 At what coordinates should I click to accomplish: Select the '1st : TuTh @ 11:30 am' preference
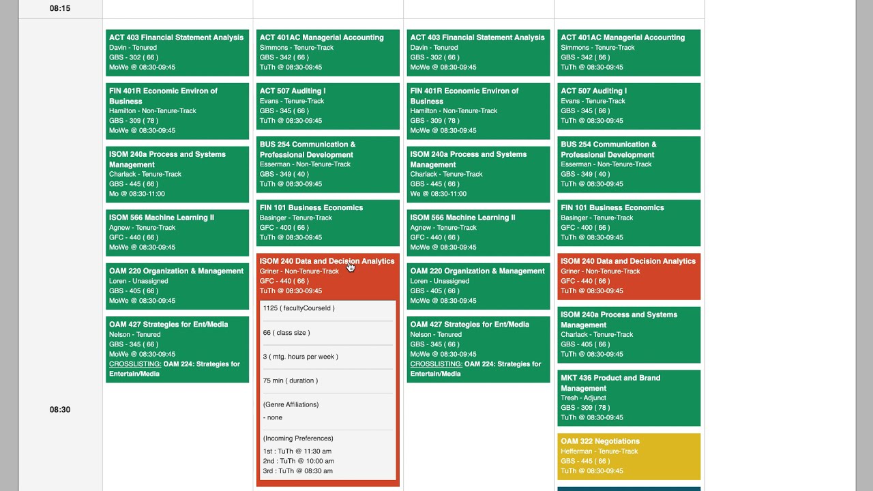(297, 451)
